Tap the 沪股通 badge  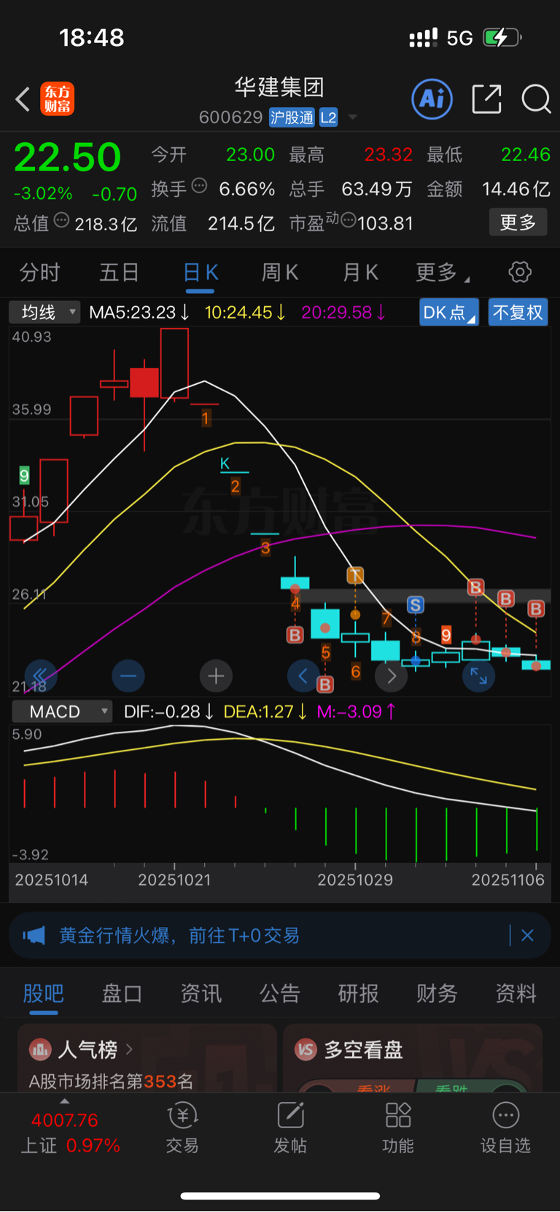pos(292,117)
